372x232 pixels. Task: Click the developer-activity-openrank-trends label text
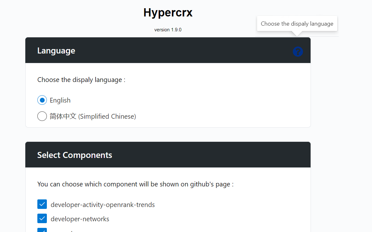tap(102, 204)
